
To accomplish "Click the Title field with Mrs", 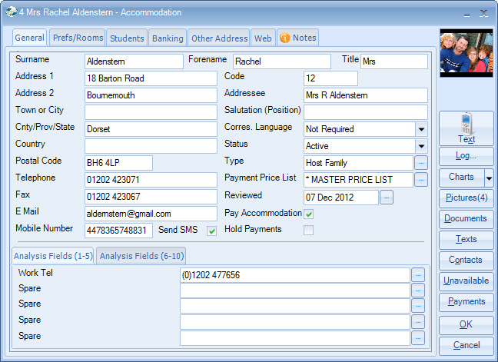I will pyautogui.click(x=394, y=61).
